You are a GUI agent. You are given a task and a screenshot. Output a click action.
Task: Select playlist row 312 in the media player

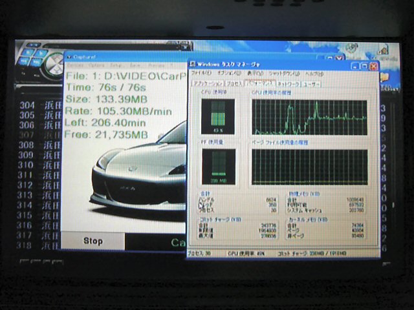point(39,185)
